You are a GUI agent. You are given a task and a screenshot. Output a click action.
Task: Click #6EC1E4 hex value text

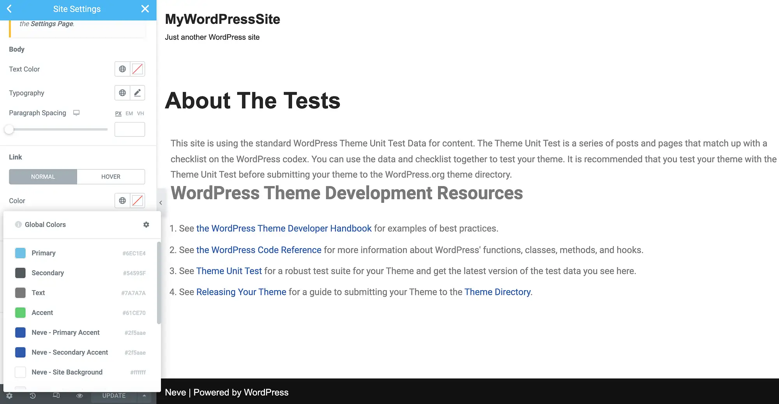pos(134,253)
